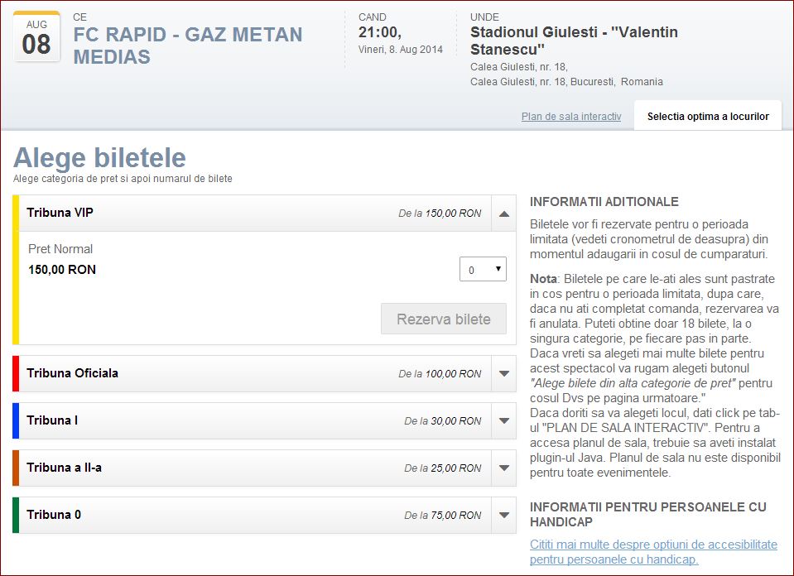
Task: Click the Calea Giulesti, nr. 18, Bucuresti address
Action: 566,81
